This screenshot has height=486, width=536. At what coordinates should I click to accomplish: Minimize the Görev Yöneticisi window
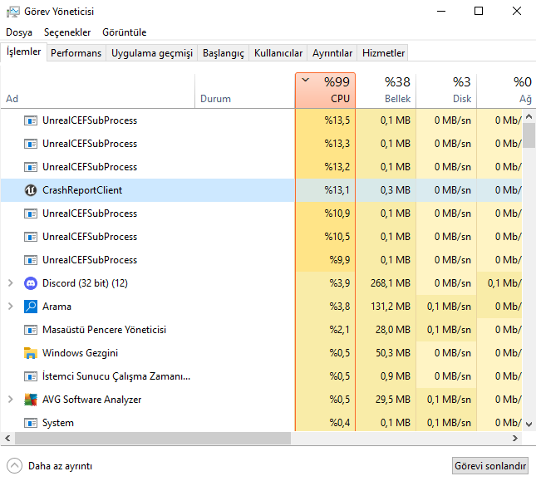[x=441, y=12]
